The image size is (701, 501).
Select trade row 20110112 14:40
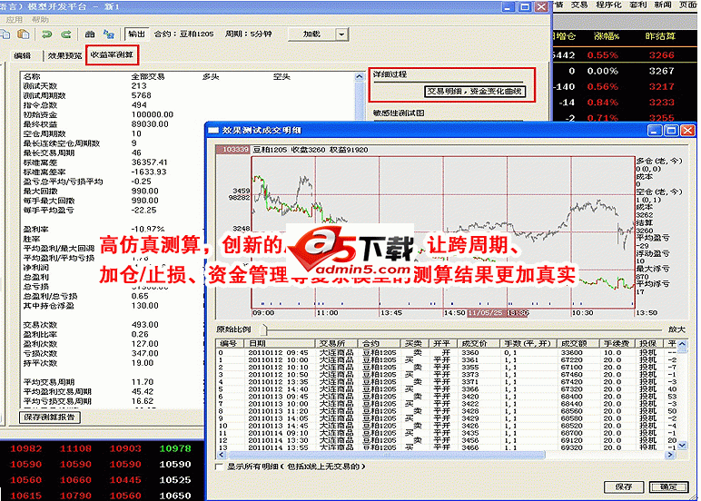coord(446,389)
